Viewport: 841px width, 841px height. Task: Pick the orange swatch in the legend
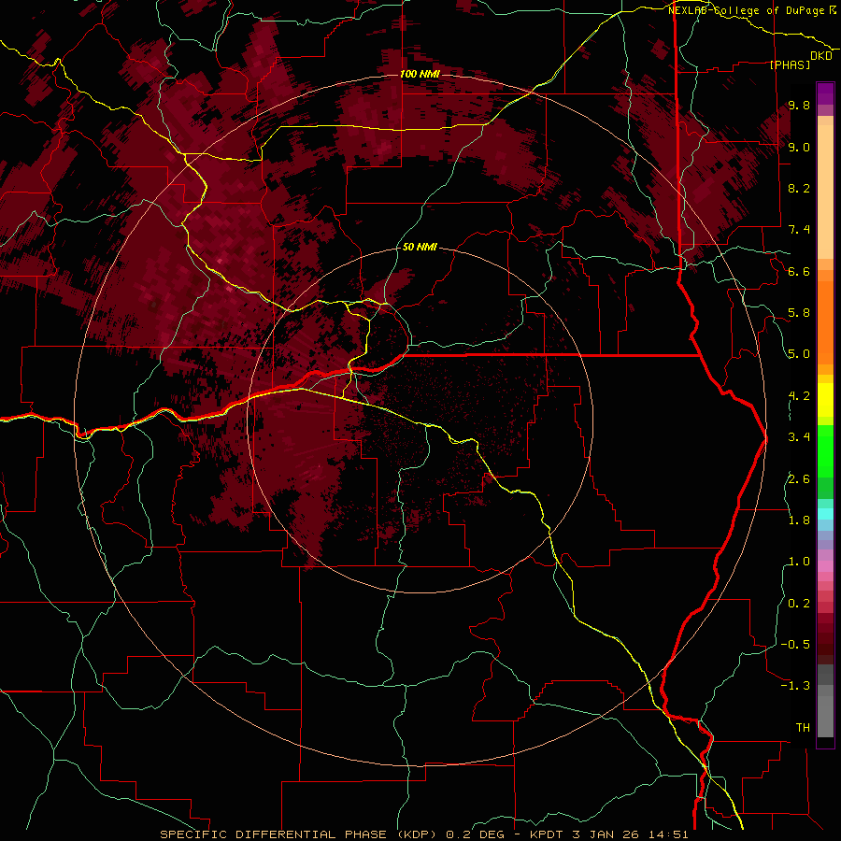(x=825, y=321)
